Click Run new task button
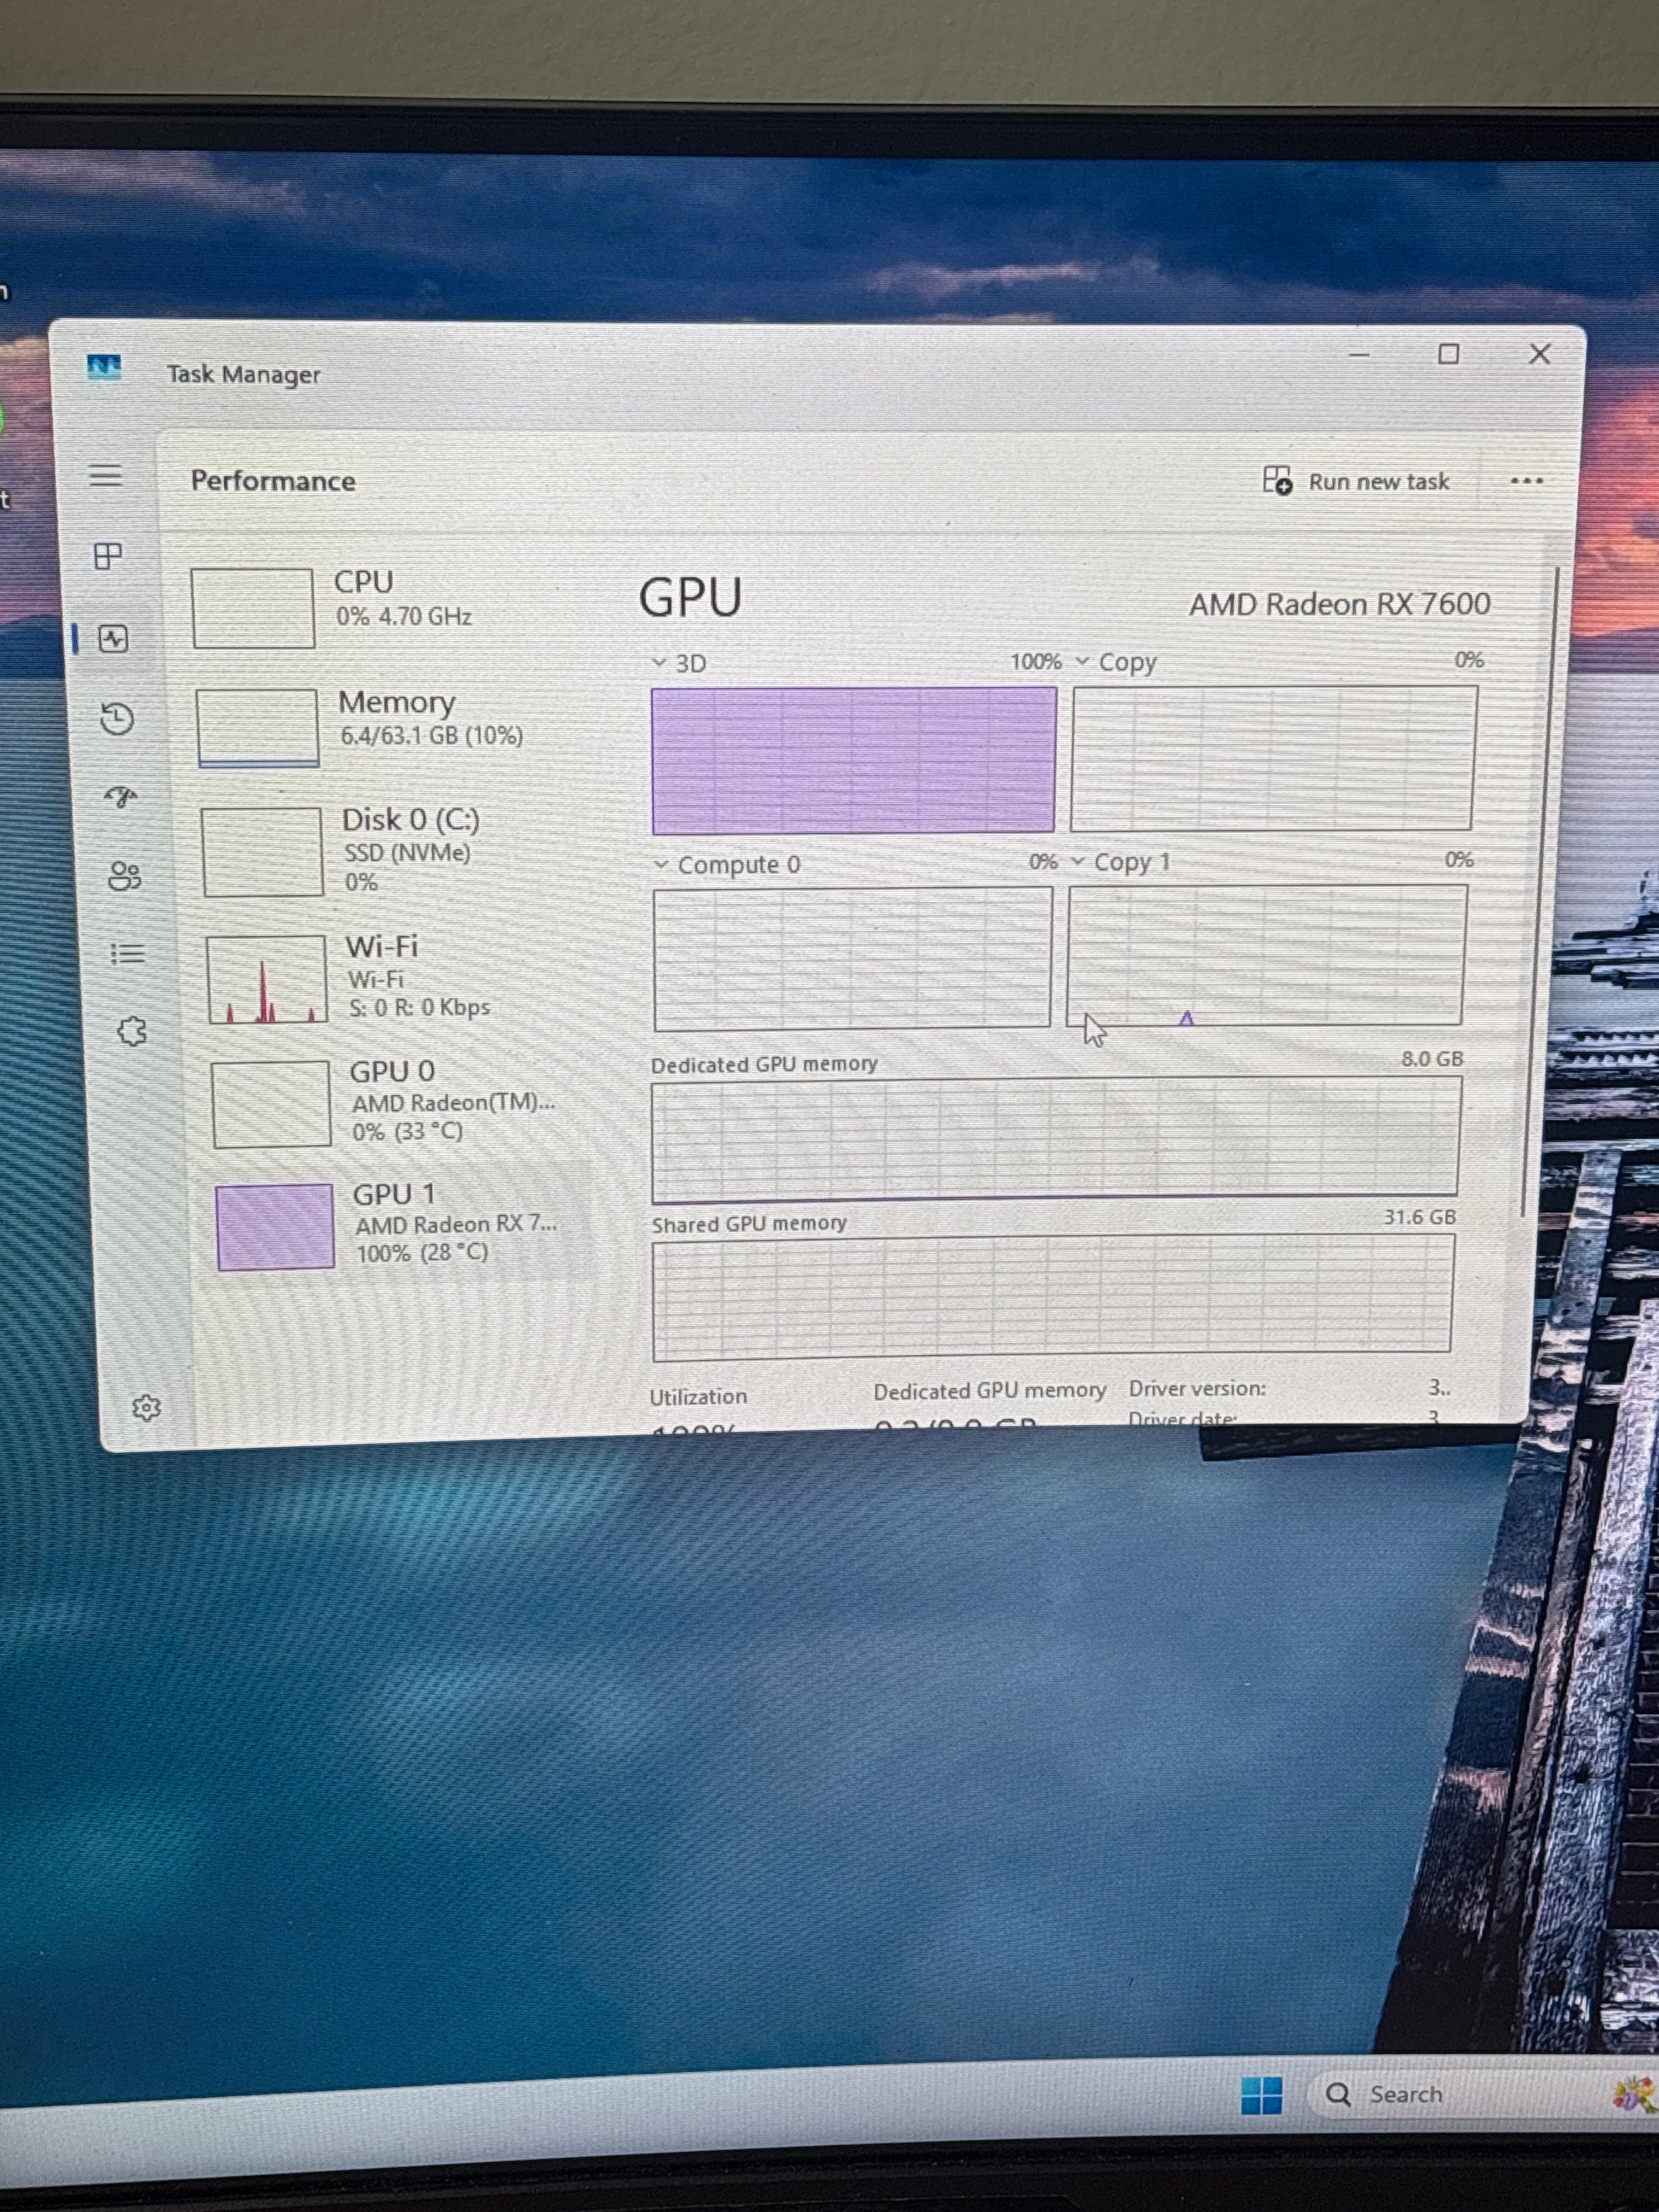Screen dimensions: 1659x2212 pos(1356,481)
